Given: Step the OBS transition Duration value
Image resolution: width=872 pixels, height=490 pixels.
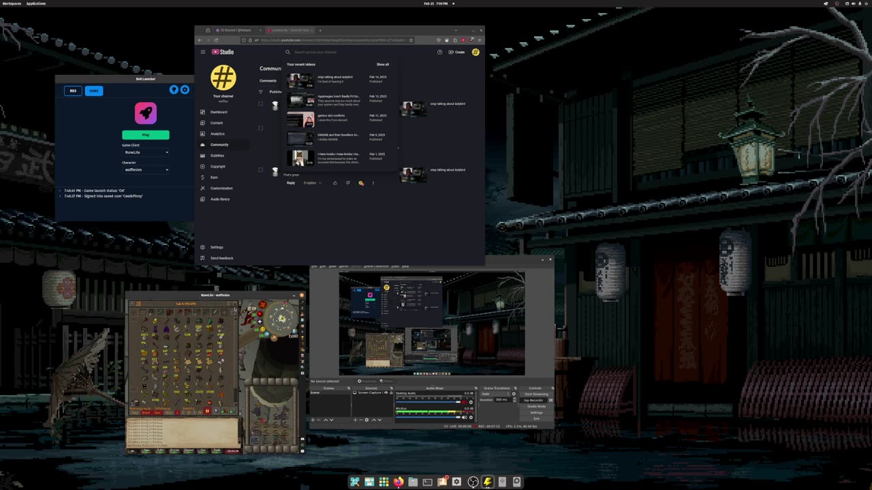Looking at the screenshot, I should point(514,400).
